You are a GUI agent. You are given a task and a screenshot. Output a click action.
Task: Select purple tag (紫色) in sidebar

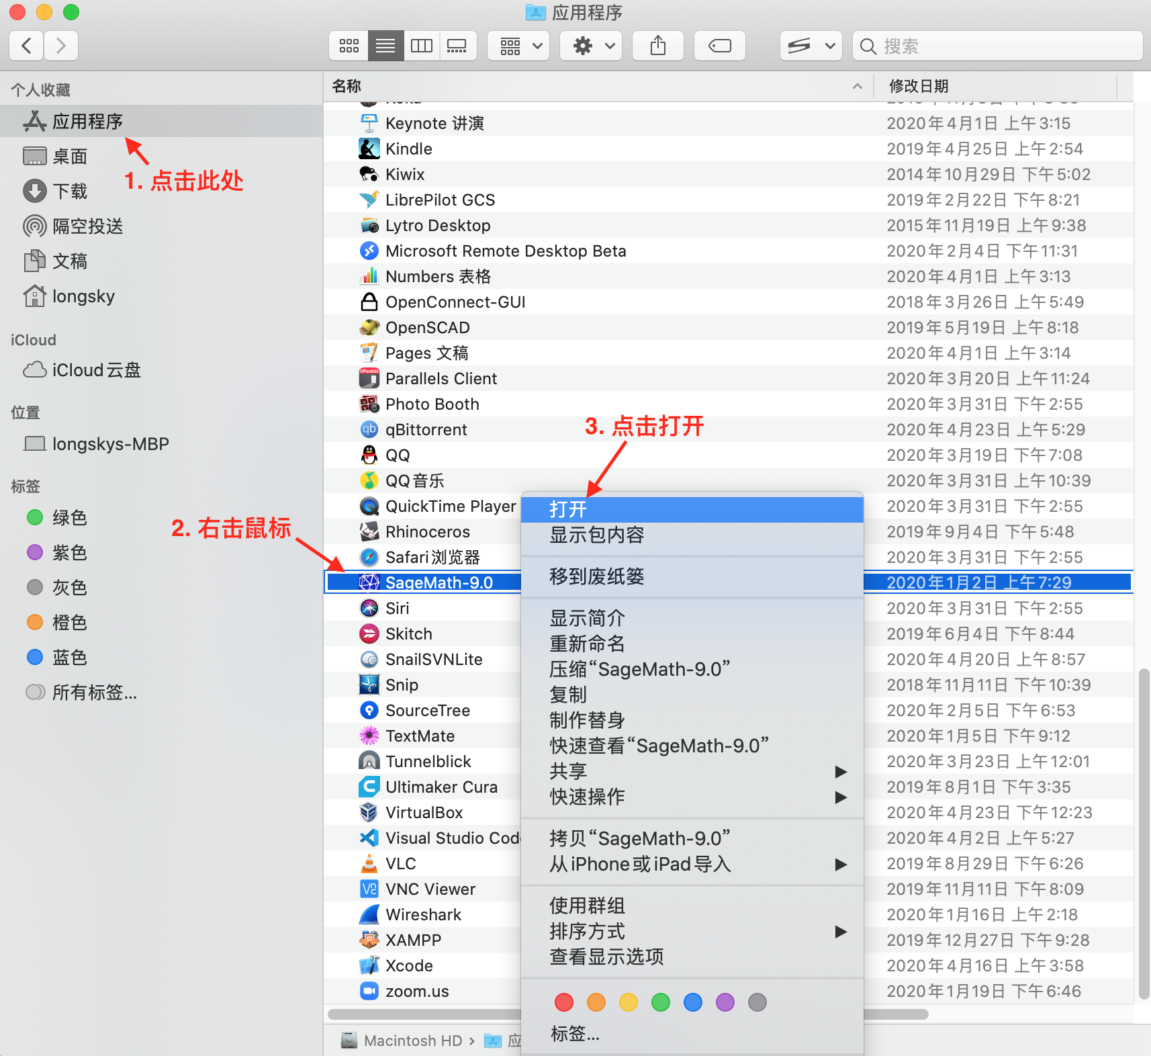[x=161, y=553]
